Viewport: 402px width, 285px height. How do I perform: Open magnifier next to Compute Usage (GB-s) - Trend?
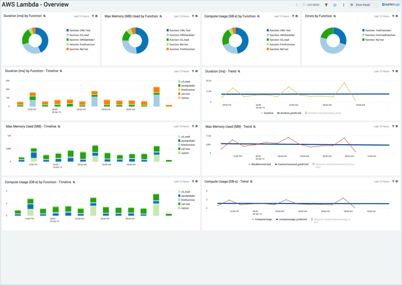(x=252, y=181)
